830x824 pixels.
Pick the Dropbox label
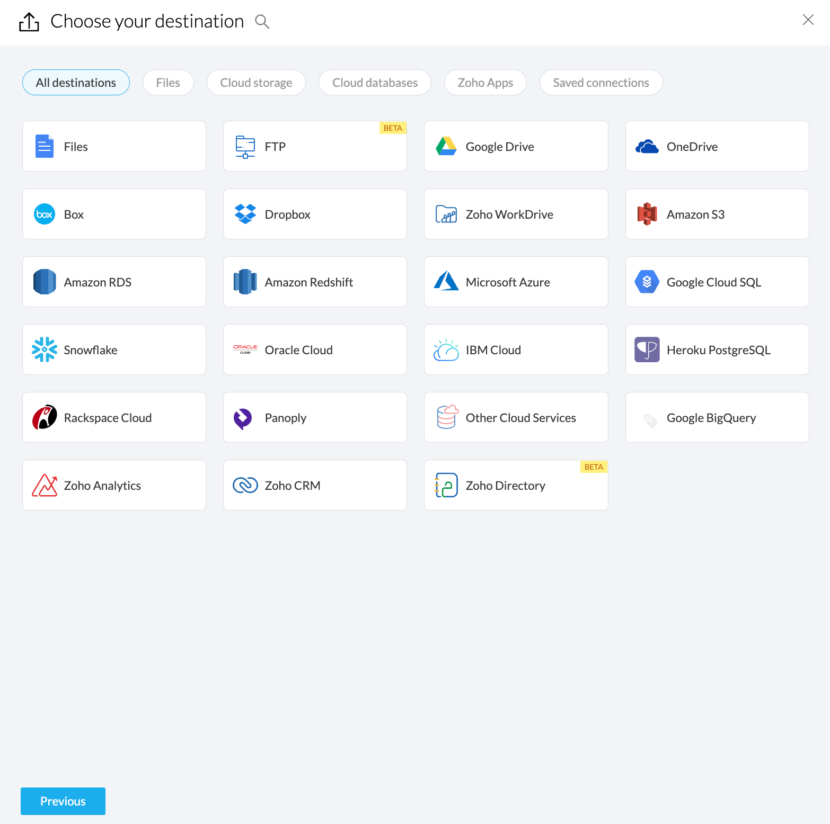tap(287, 214)
